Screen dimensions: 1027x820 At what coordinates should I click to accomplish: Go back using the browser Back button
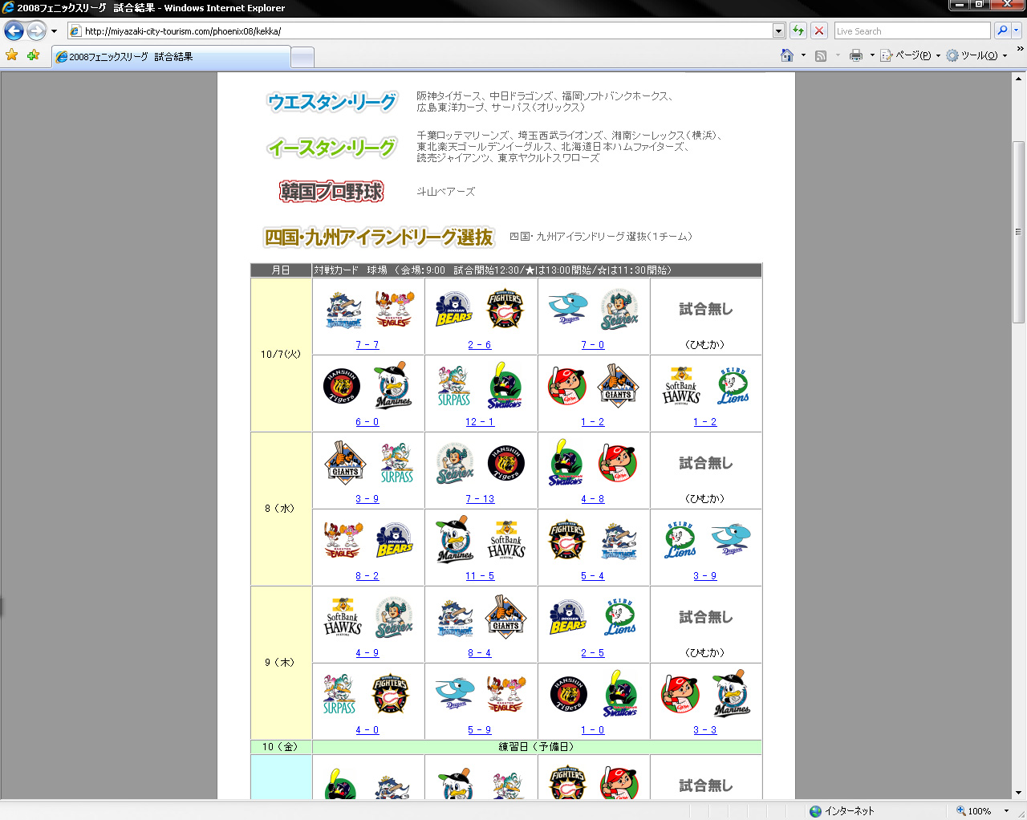pos(14,30)
